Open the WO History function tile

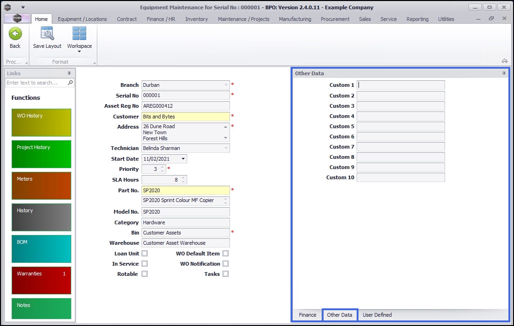click(41, 123)
